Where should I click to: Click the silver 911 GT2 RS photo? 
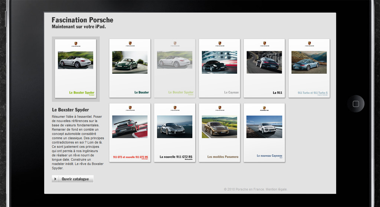174,127
